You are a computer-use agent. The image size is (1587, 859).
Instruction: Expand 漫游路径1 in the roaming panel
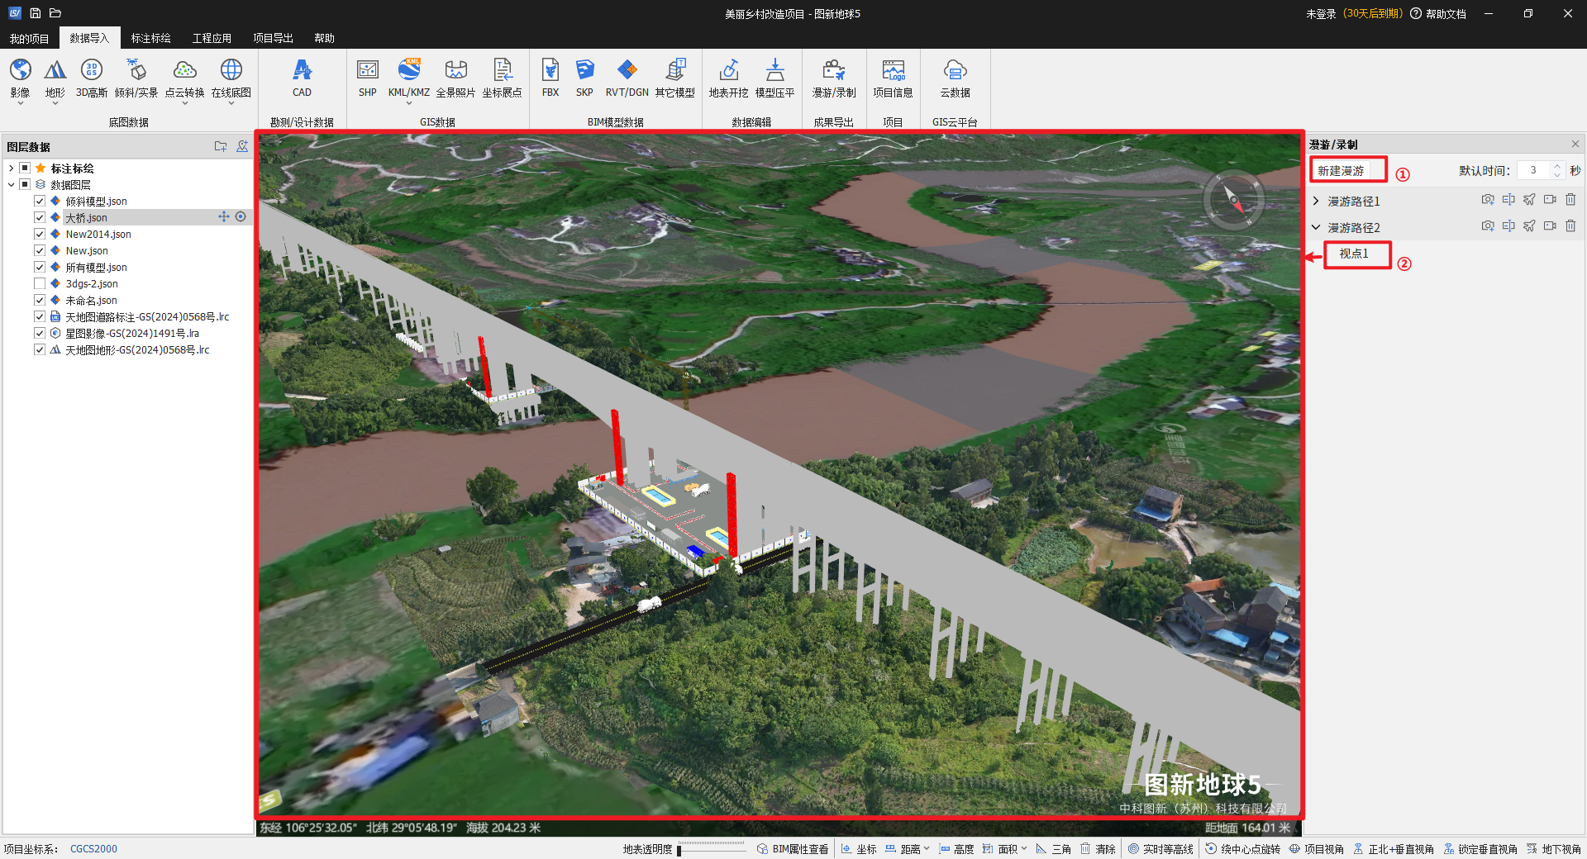[x=1316, y=201]
